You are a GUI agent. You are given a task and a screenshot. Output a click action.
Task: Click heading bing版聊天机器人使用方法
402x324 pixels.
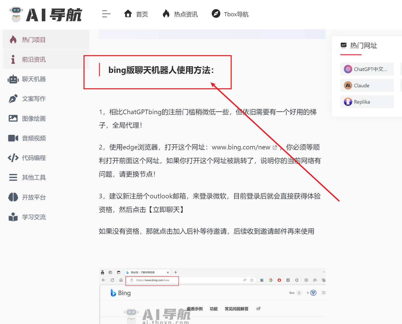(x=161, y=70)
